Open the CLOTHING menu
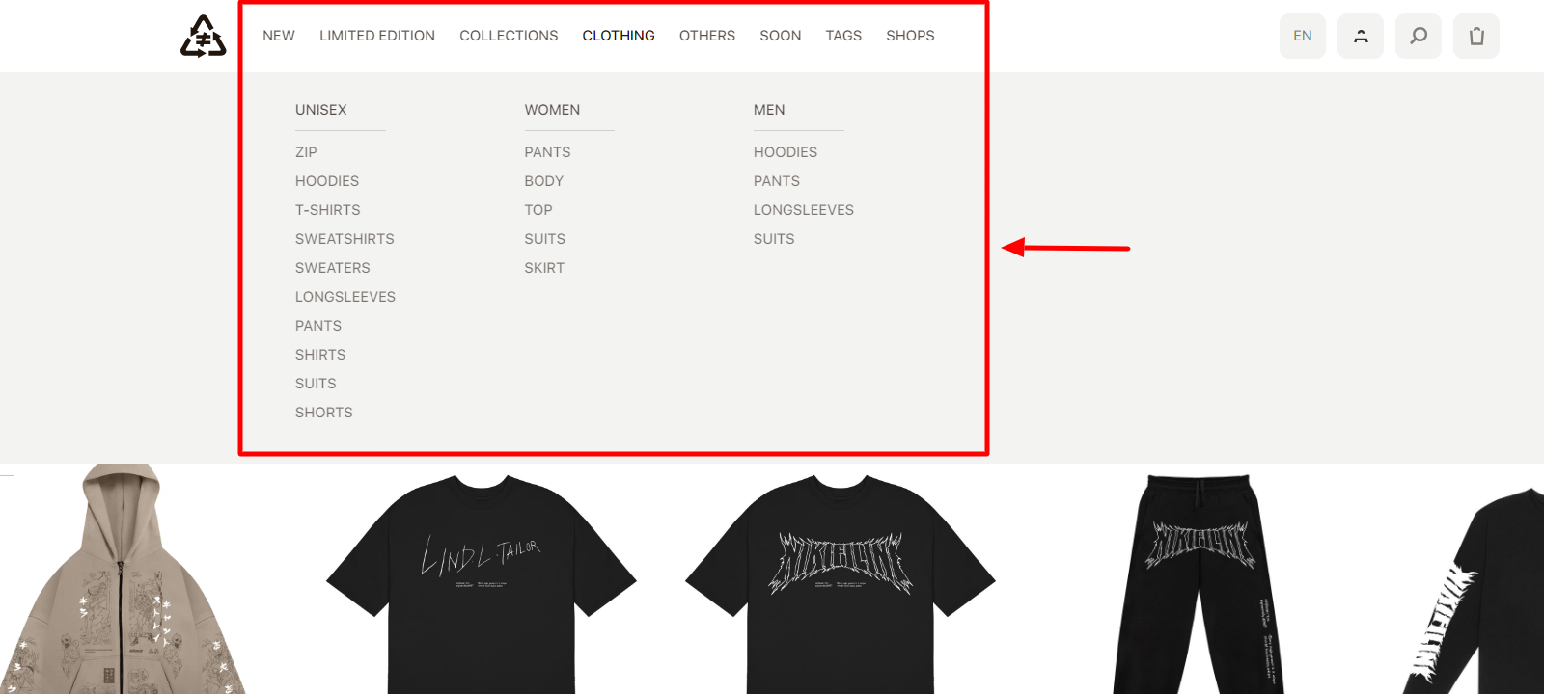This screenshot has height=694, width=1544. click(x=619, y=36)
